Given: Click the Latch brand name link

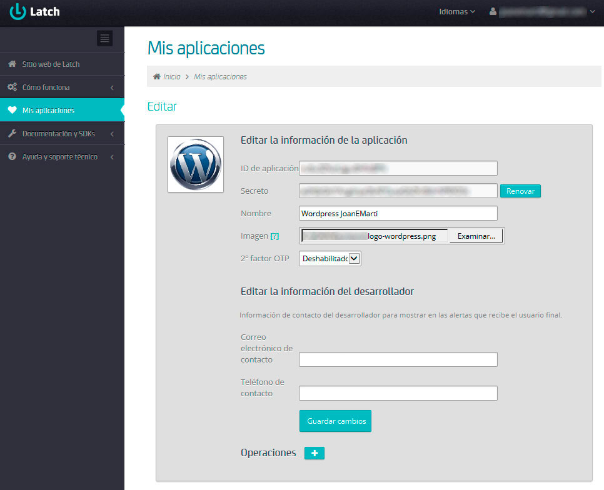Looking at the screenshot, I should pos(44,11).
